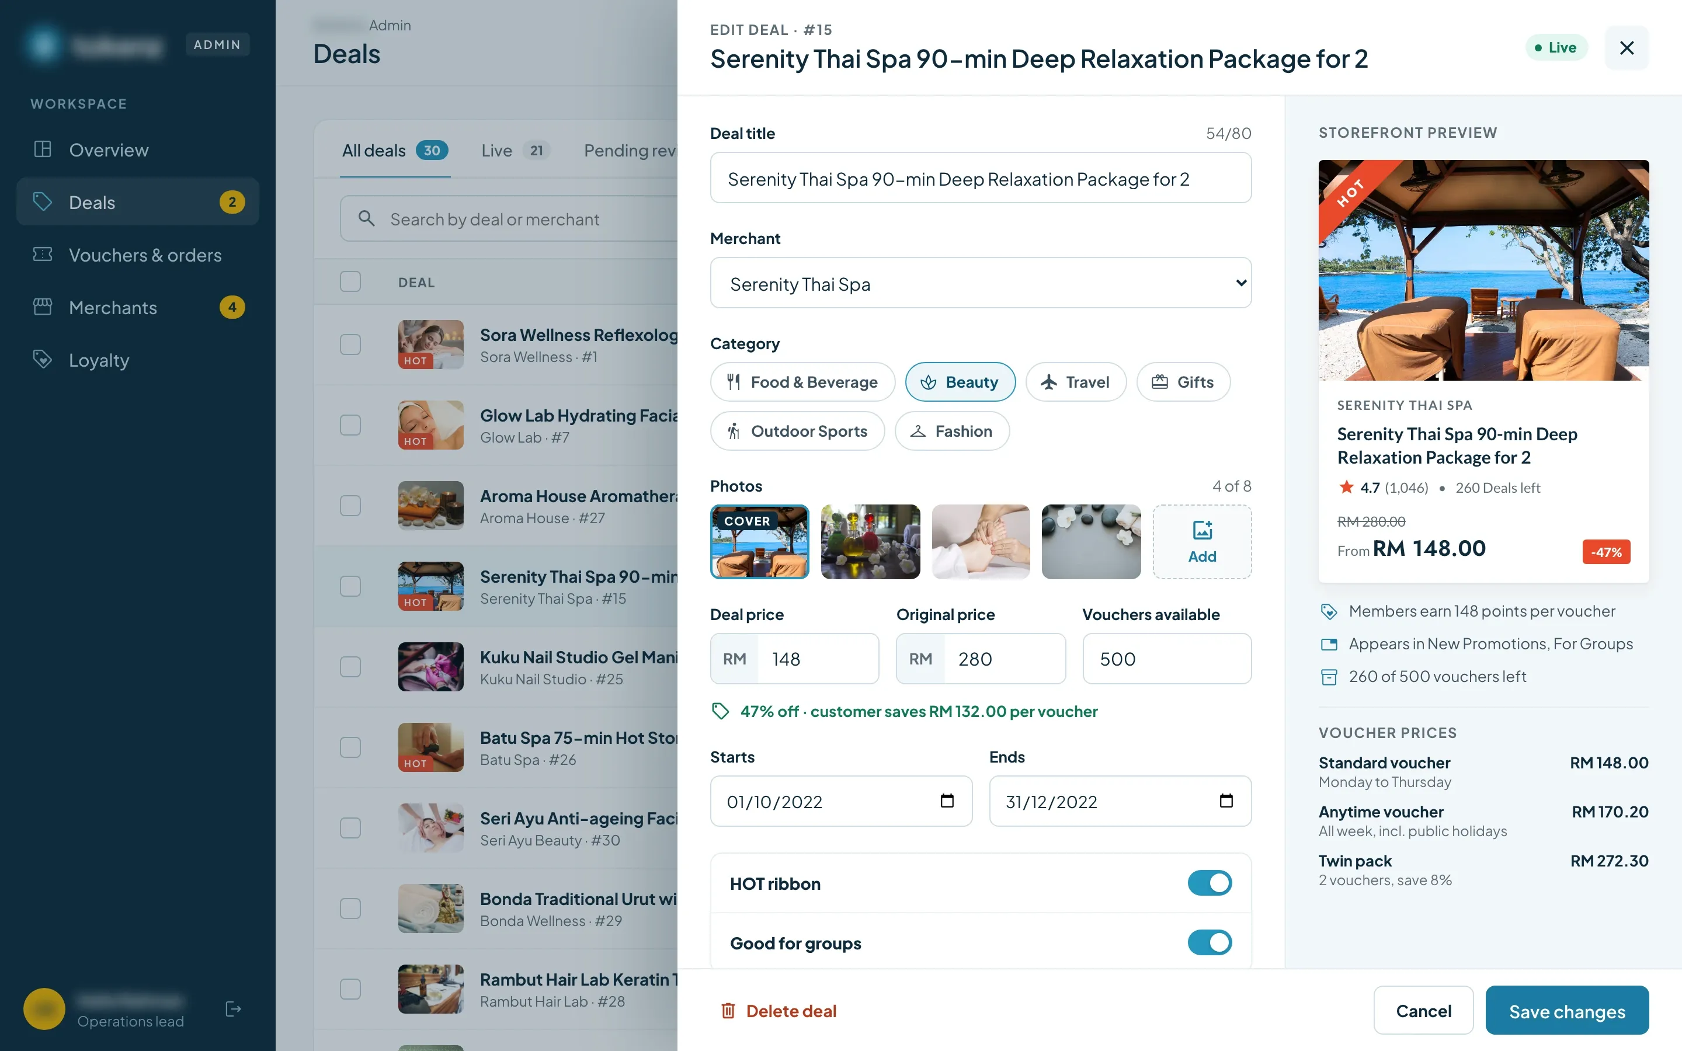This screenshot has height=1051, width=1682.
Task: Select the foot massage photo thumbnail
Action: pos(981,541)
